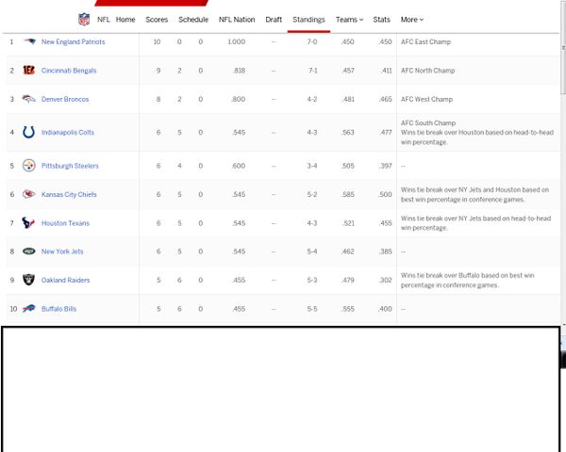The width and height of the screenshot is (566, 452).
Task: Open Cincinnati Bengals team page
Action: click(69, 71)
